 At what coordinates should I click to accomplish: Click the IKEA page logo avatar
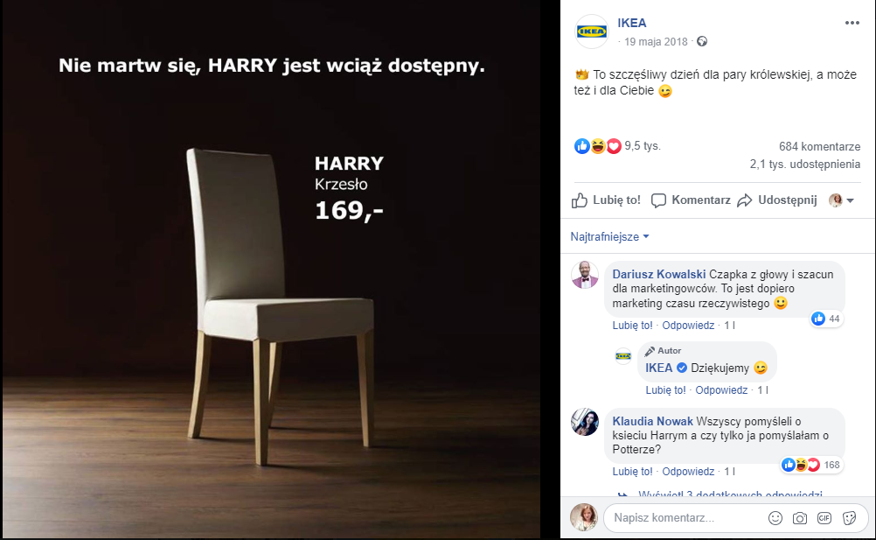591,32
